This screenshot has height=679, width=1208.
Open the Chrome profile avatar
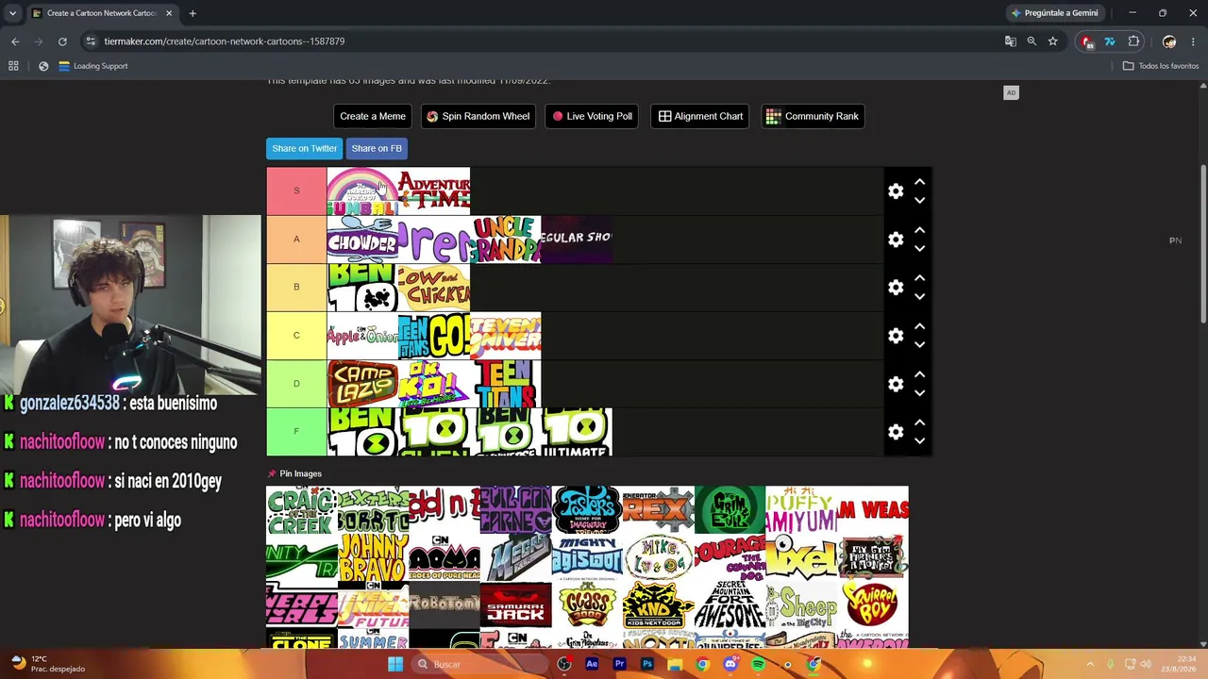click(1169, 41)
